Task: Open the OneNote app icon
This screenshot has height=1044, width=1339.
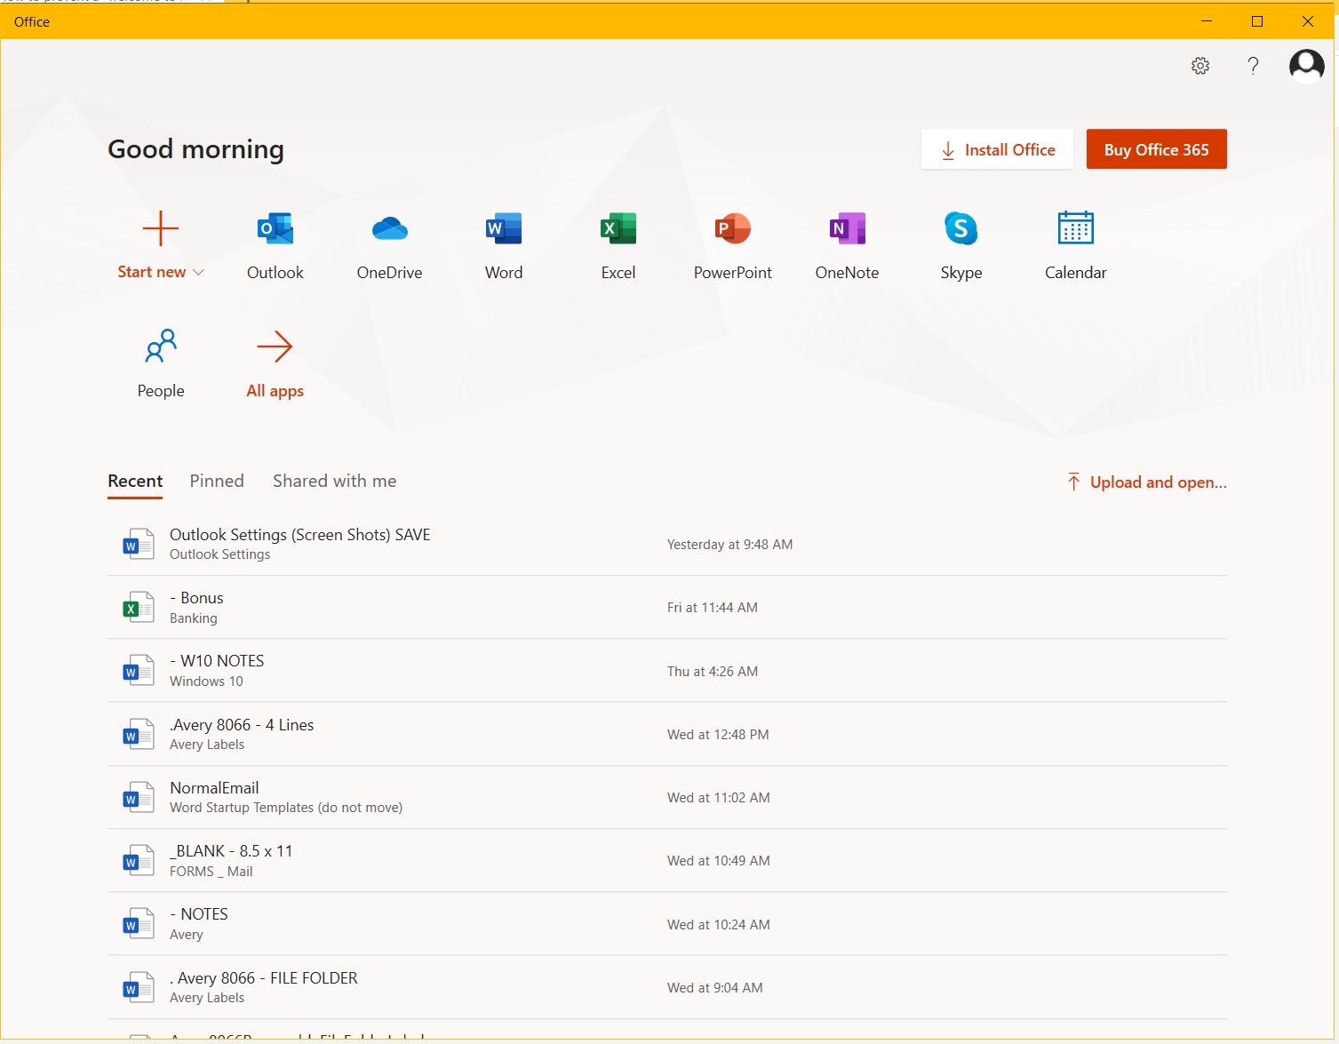Action: coord(847,228)
